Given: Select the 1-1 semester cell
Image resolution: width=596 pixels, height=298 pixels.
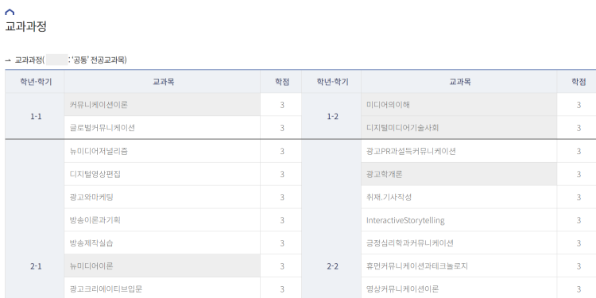Looking at the screenshot, I should [36, 116].
